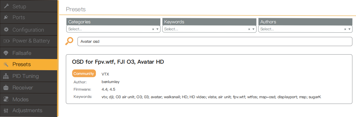Focus the preset search field "Avatar osd"

(215, 42)
